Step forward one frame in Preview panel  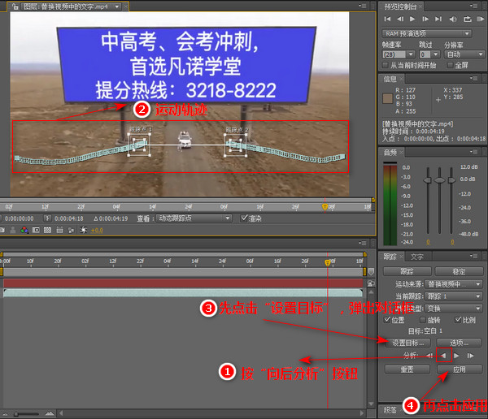click(425, 19)
